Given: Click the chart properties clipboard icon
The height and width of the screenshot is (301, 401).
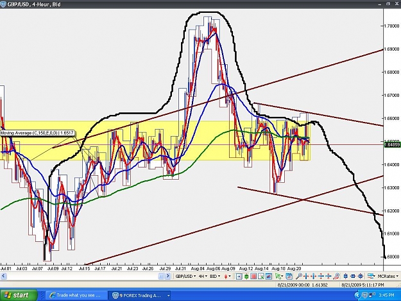Looking at the screenshot, I should tap(289, 276).
